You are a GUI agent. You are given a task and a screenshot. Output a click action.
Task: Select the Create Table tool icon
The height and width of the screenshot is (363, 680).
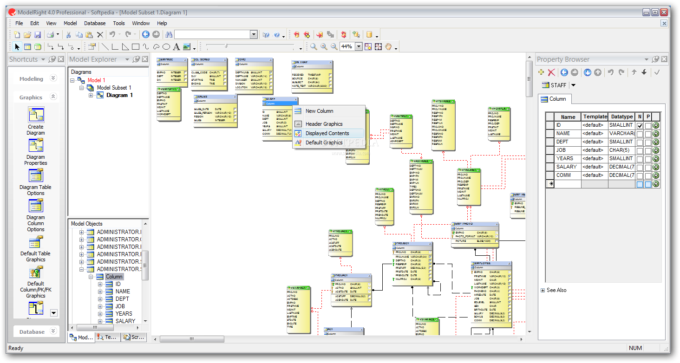click(27, 47)
